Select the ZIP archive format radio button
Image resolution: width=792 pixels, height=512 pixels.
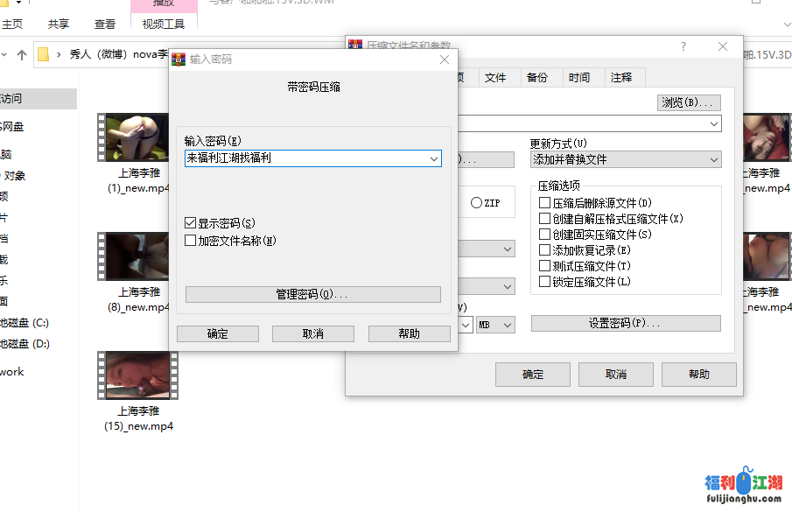click(x=477, y=203)
